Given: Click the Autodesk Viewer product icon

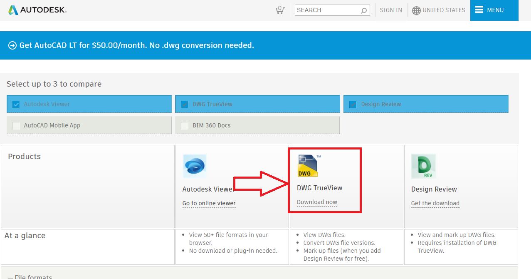Looking at the screenshot, I should [x=195, y=166].
